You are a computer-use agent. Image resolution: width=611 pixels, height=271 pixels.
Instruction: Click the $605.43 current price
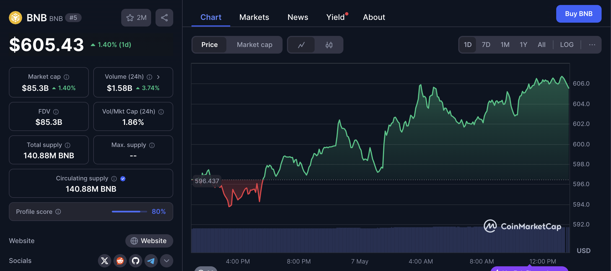click(46, 45)
